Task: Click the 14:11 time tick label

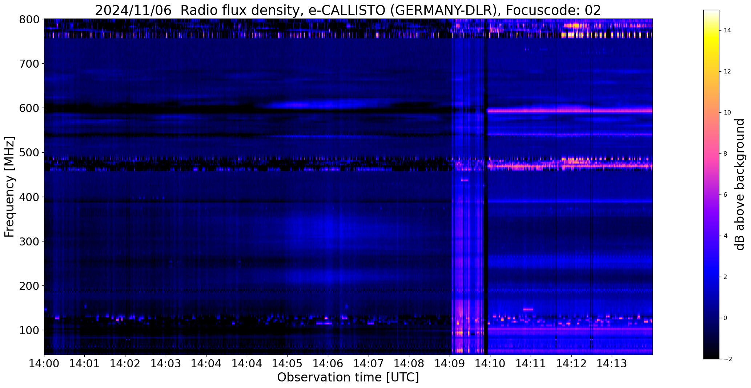Action: click(x=531, y=363)
